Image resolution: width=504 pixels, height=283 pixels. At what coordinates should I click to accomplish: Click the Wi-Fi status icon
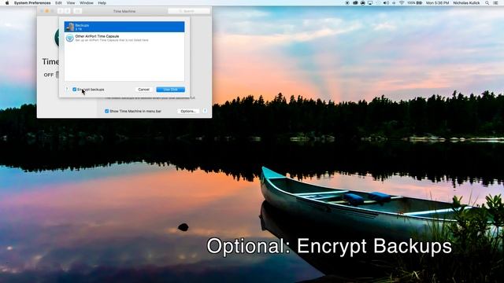click(402, 3)
